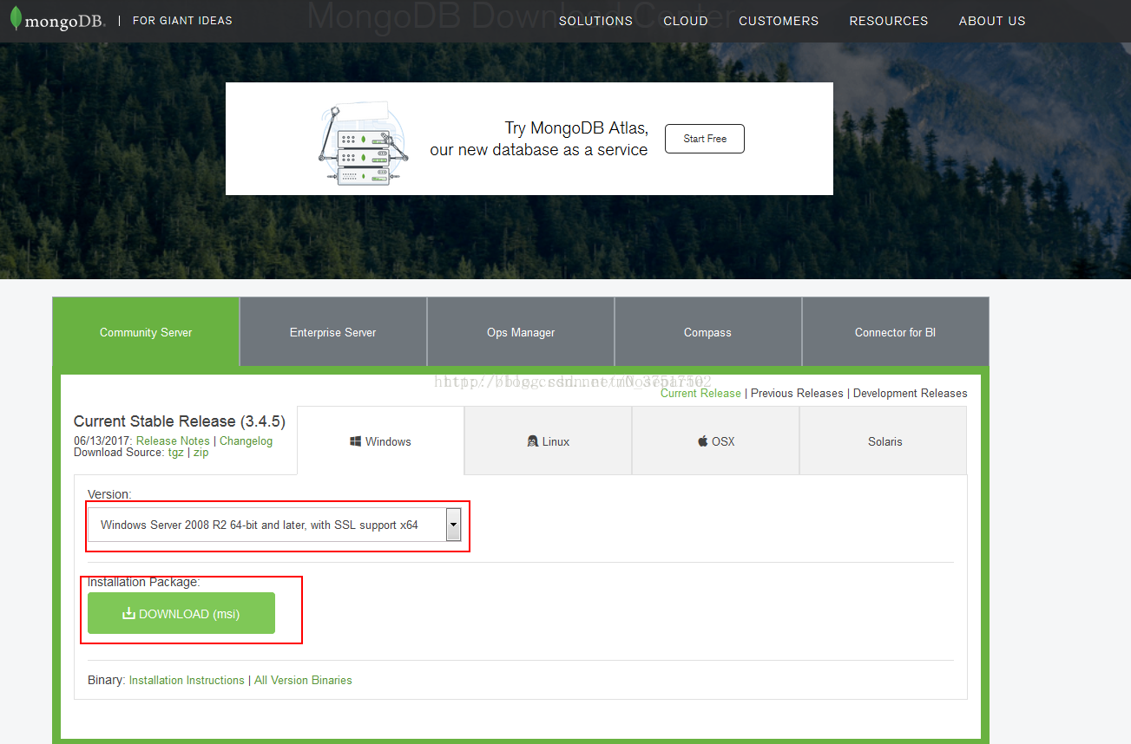Click the Version dropdown arrow

coord(453,525)
